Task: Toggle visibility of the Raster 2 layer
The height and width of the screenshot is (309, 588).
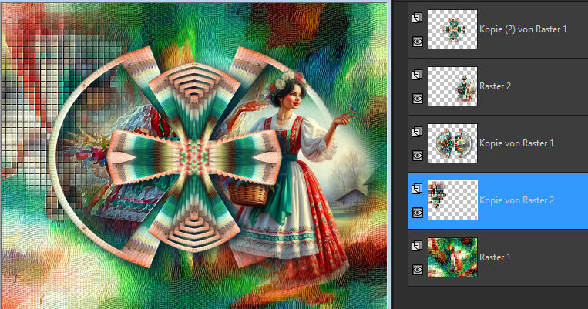Action: (x=417, y=99)
